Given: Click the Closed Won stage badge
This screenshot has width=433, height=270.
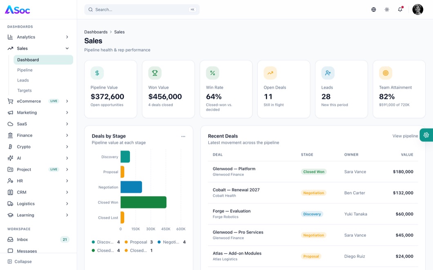Looking at the screenshot, I should tap(314, 172).
